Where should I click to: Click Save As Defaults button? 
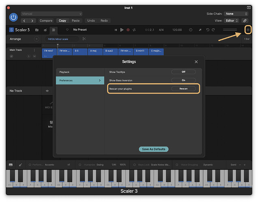[153, 149]
